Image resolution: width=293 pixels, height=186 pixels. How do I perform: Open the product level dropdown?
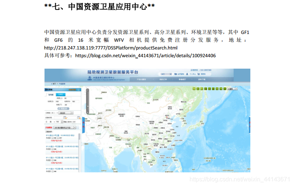65,128
